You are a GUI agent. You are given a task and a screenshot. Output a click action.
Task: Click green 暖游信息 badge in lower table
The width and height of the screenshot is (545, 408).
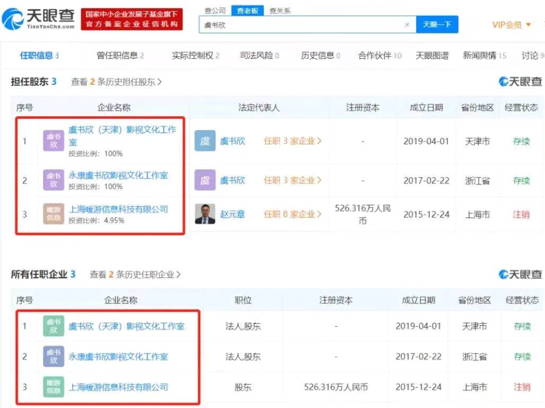[54, 387]
